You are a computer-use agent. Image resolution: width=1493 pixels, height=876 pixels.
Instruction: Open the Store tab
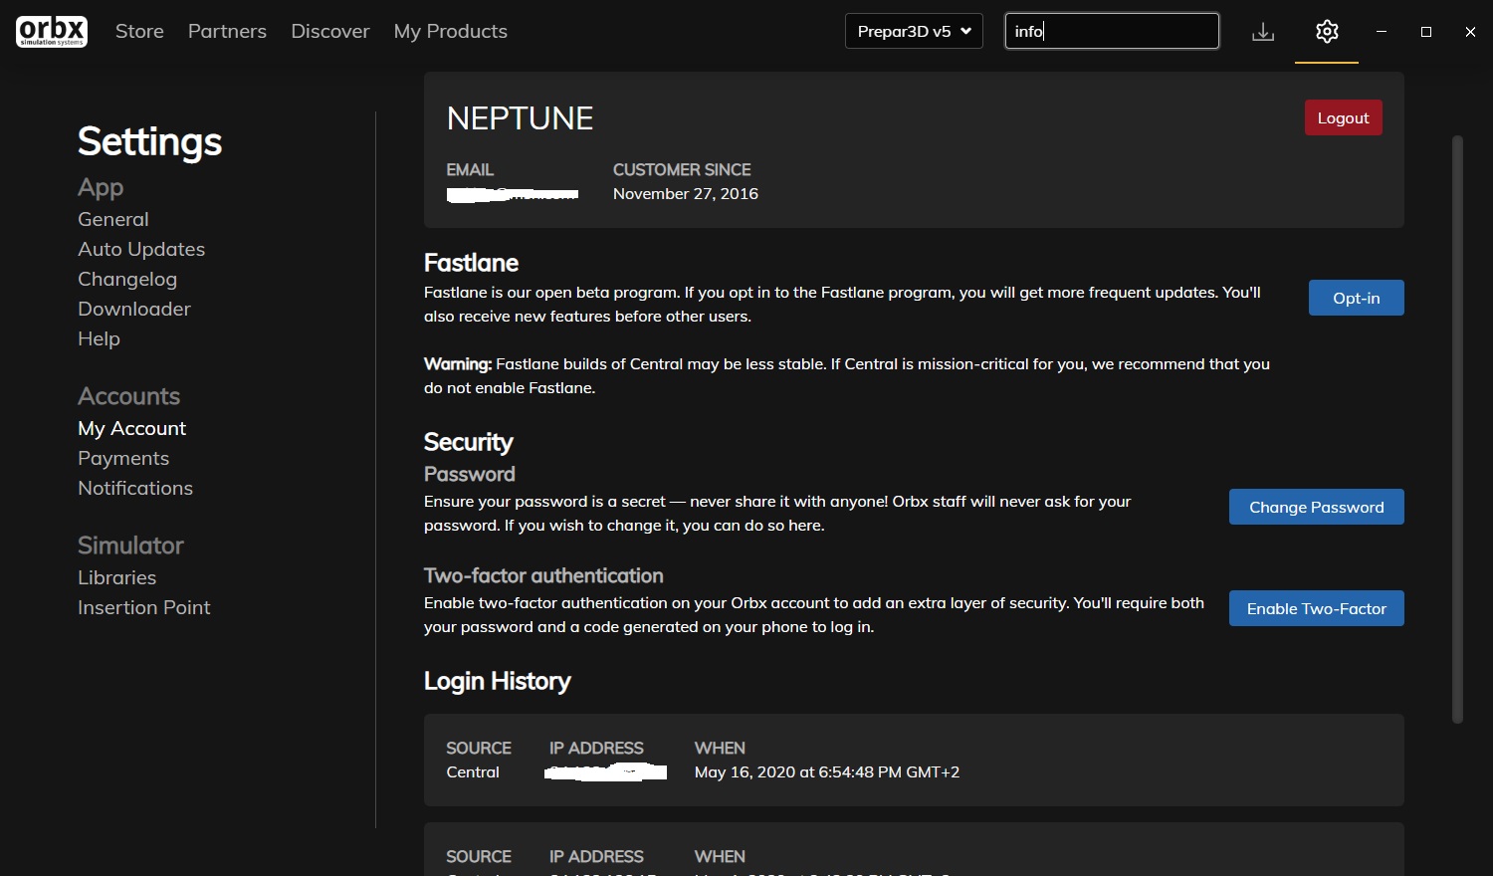[x=139, y=31]
